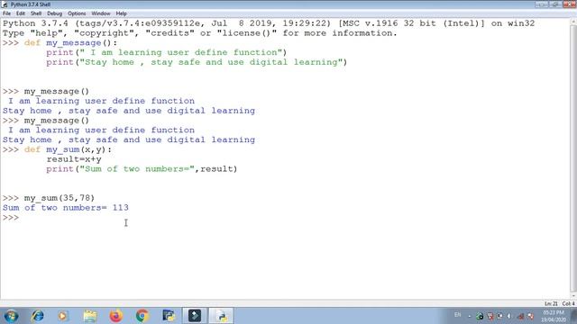This screenshot has width=577, height=324.
Task: Click the print "Stay home , stay safe" statement
Action: pos(197,62)
